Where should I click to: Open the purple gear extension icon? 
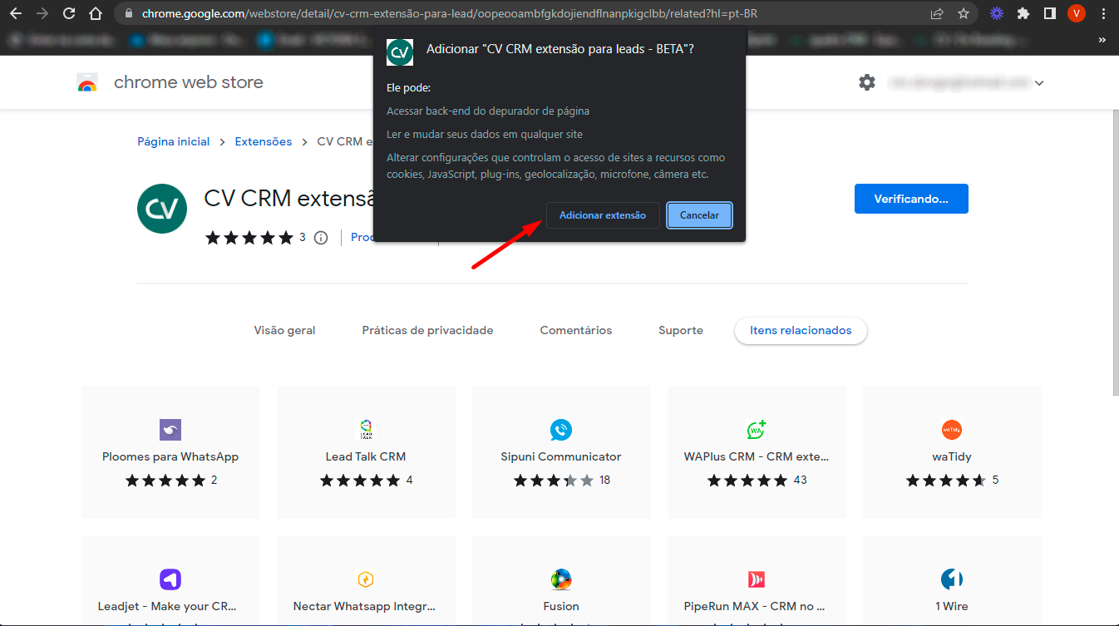[x=997, y=13]
